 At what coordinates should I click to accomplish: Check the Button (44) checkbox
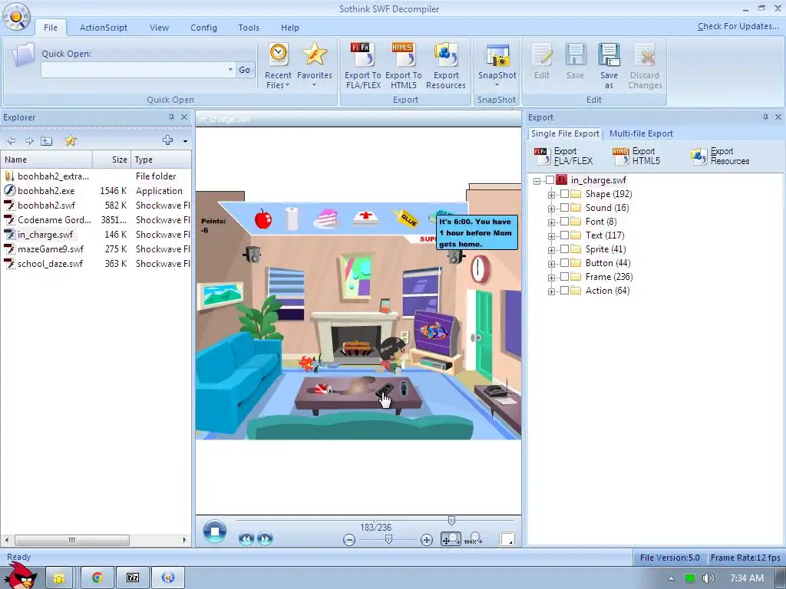pos(564,263)
